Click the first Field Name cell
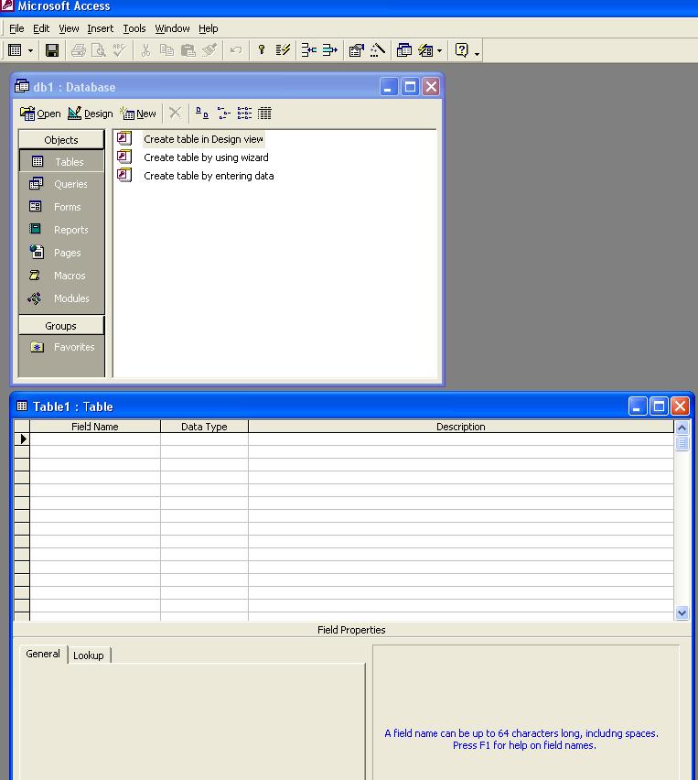Viewport: 698px width, 780px height. pos(94,439)
